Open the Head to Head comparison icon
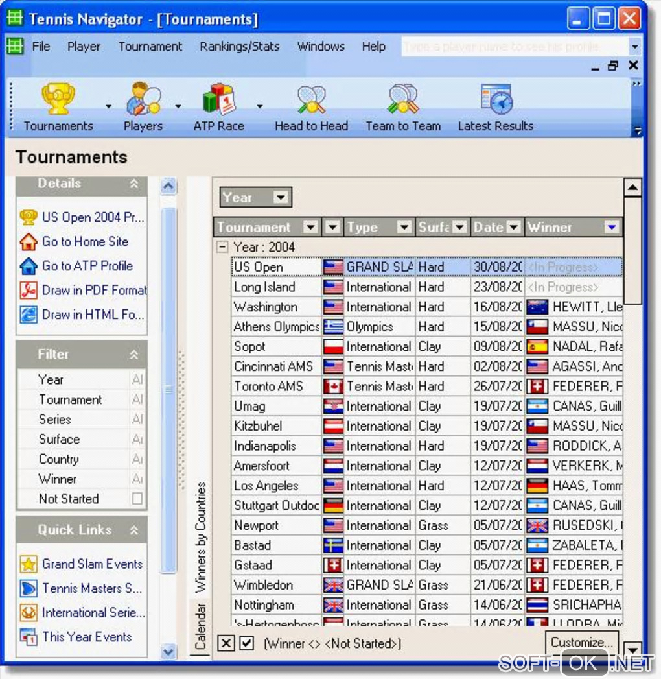Image resolution: width=661 pixels, height=679 pixels. 312,100
